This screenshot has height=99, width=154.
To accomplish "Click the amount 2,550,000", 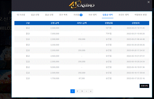I will [x=55, y=50].
